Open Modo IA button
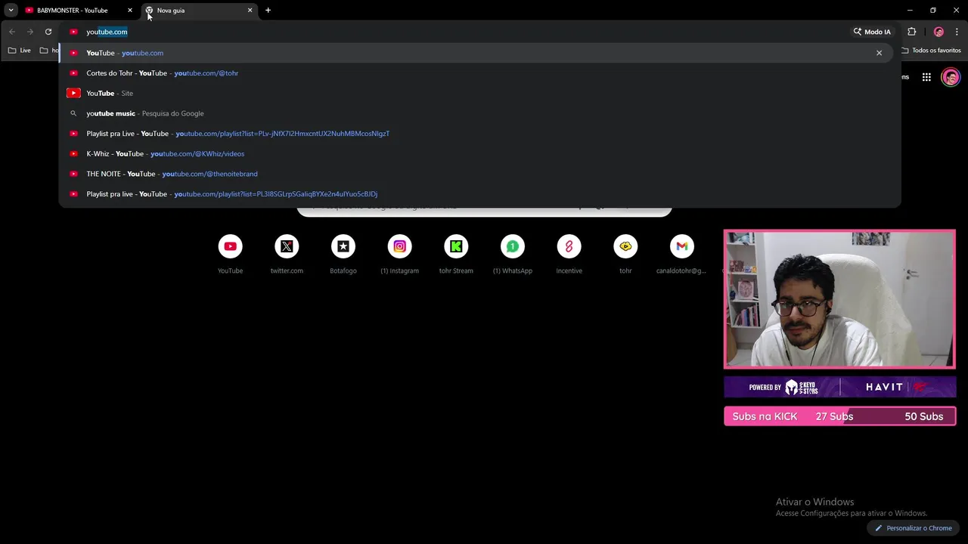Screen dimensions: 968x544 click(x=872, y=32)
